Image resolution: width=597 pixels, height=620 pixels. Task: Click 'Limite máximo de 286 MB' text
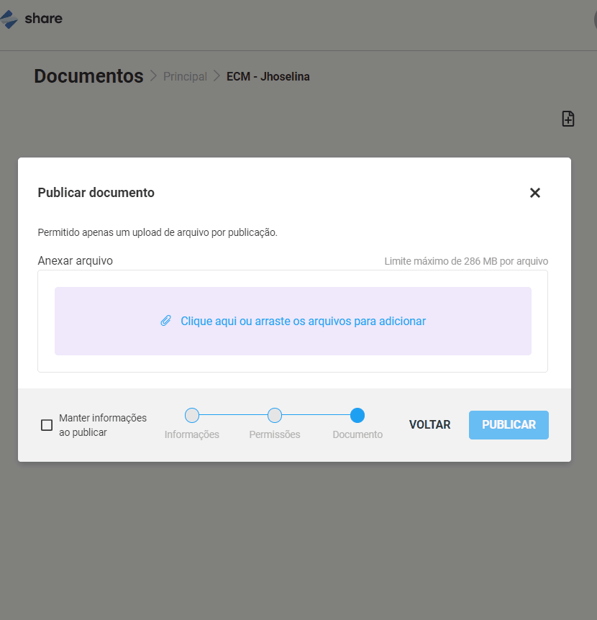pyautogui.click(x=466, y=261)
